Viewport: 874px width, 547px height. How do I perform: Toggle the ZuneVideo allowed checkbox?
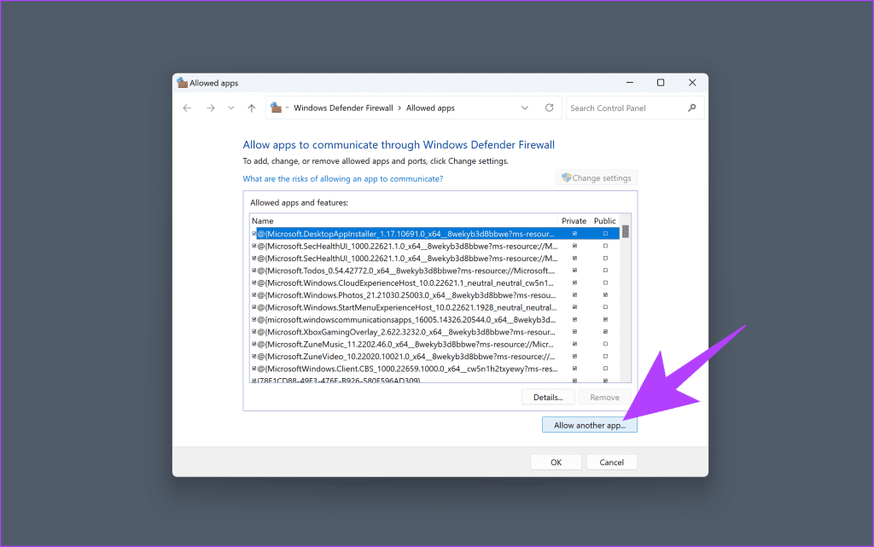point(254,357)
